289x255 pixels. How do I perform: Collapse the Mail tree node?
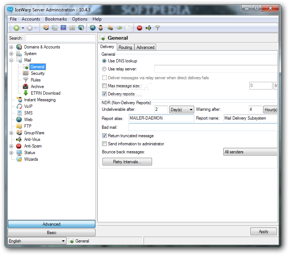tap(11, 61)
